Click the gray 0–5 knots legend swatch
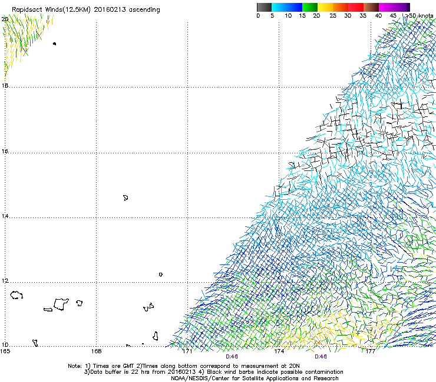 point(264,7)
